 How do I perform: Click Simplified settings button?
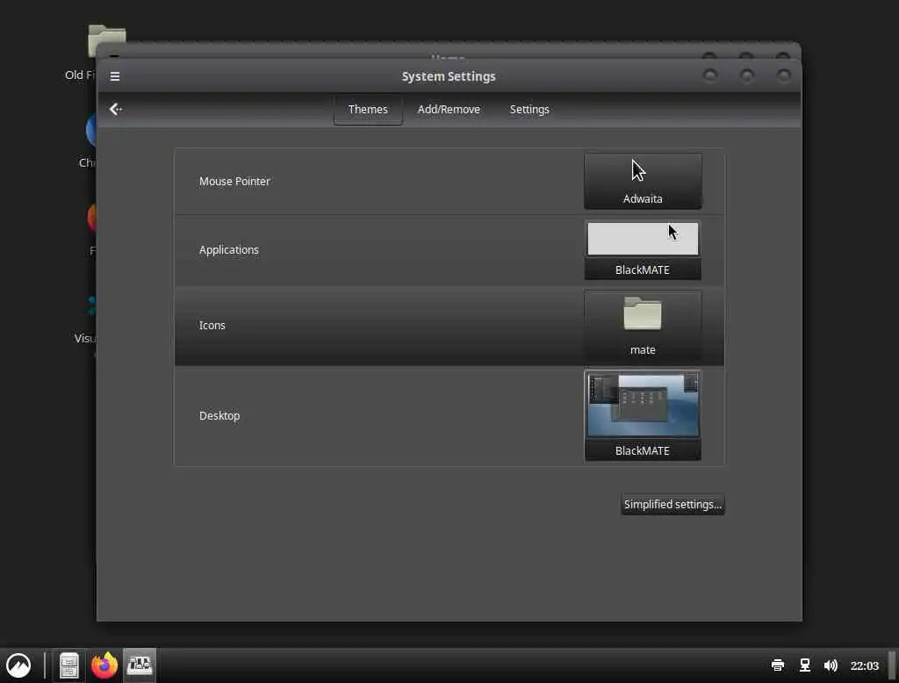point(672,505)
